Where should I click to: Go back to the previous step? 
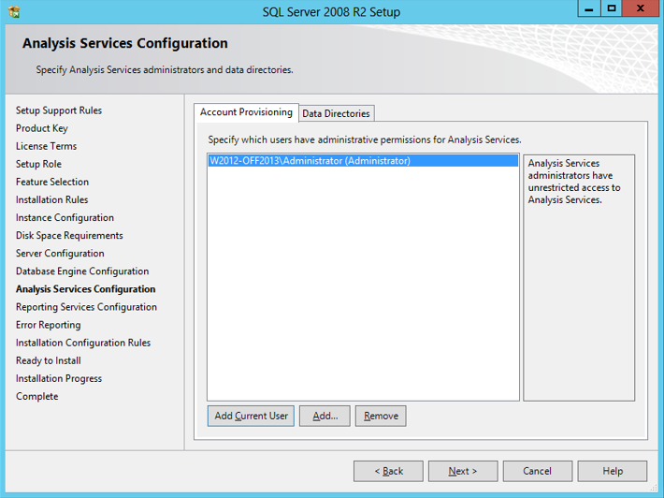click(388, 471)
